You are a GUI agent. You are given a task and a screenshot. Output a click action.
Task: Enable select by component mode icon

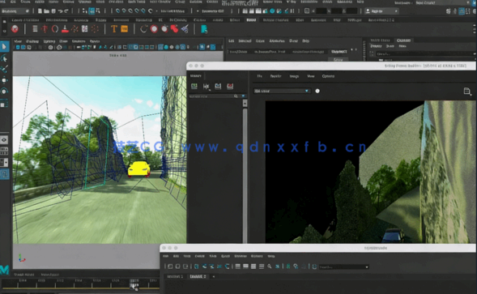pyautogui.click(x=98, y=11)
